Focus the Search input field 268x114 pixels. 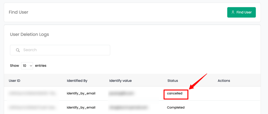[x=60, y=50]
